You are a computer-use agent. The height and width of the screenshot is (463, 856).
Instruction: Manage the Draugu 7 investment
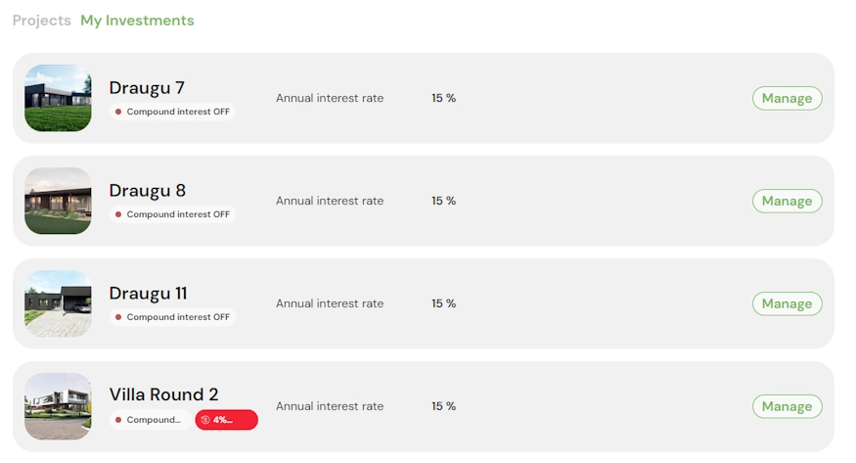click(x=787, y=98)
